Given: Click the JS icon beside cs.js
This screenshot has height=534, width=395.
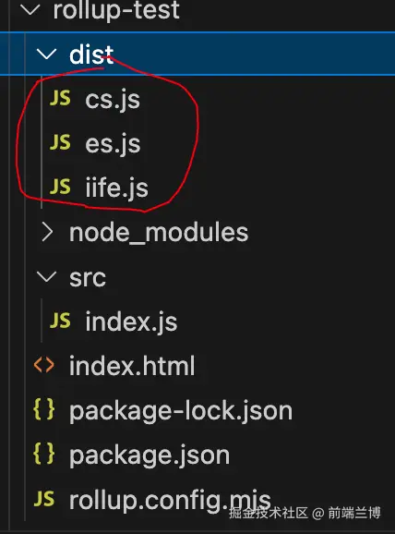Looking at the screenshot, I should click(x=60, y=98).
